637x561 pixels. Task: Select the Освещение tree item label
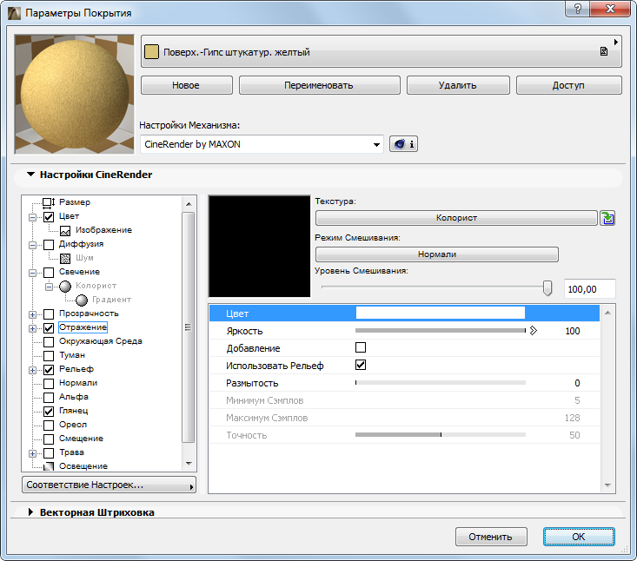click(83, 466)
